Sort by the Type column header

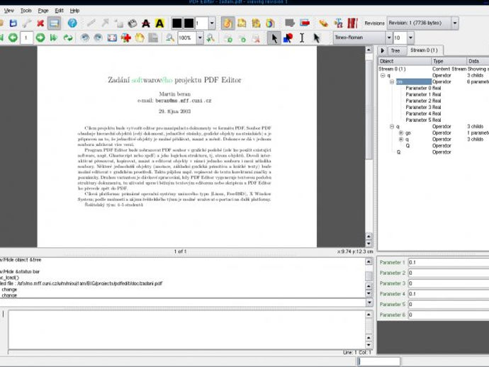point(449,61)
